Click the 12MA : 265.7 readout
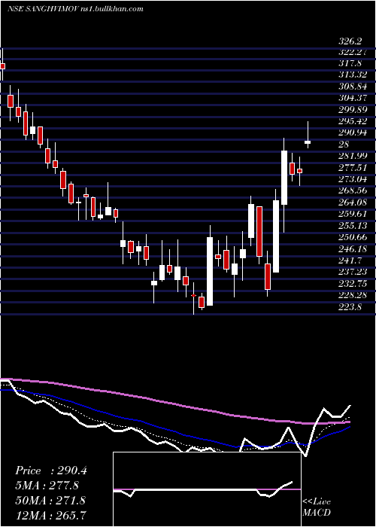Viewport: 376px width, 527px height. [50, 515]
